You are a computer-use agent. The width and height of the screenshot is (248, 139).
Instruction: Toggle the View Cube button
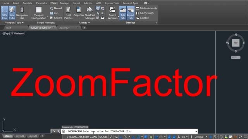tap(12, 13)
